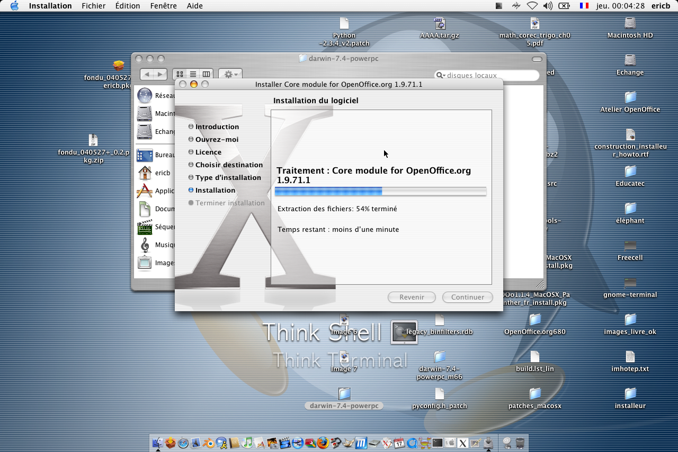Image resolution: width=678 pixels, height=452 pixels.
Task: Open X11 from the Dock
Action: click(462, 442)
